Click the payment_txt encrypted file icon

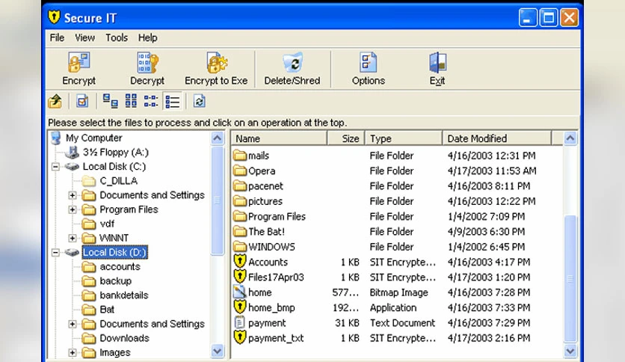[239, 337]
